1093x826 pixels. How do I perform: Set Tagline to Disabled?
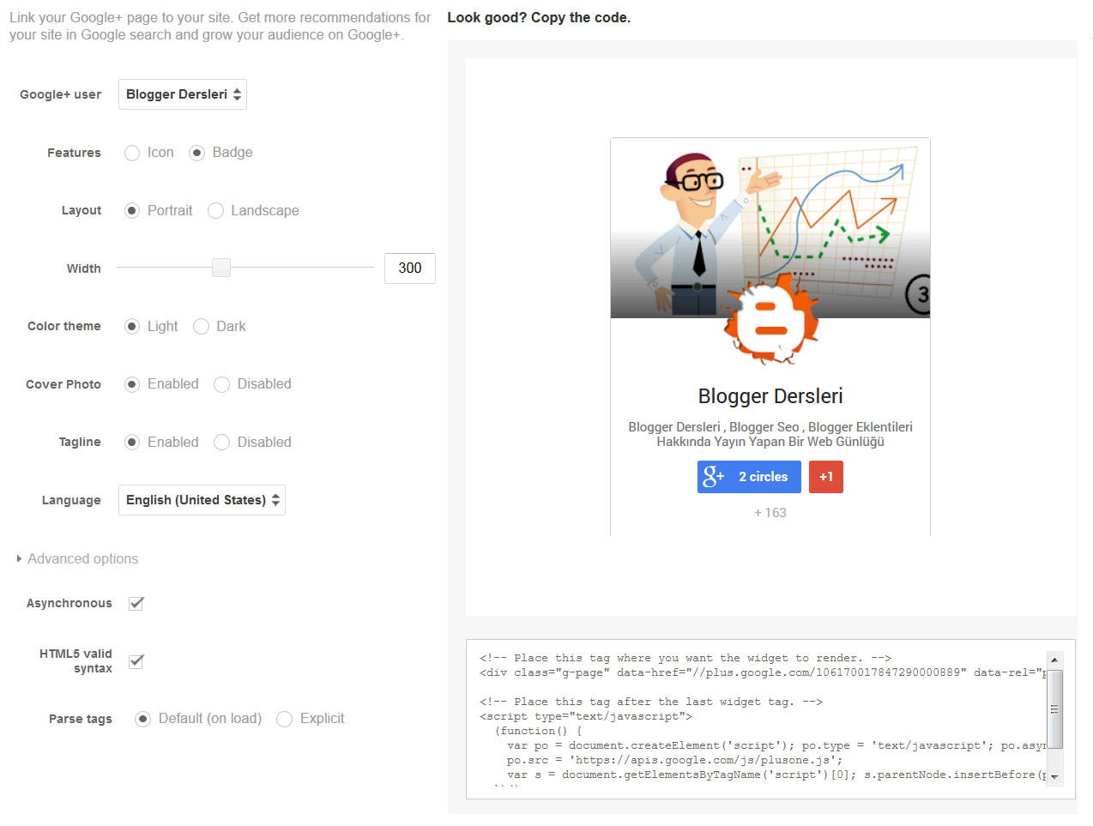221,443
